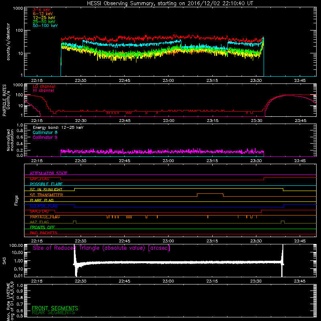321x321 pixels.
Task: Click the raised SC_TRANSMITTER step segment
Action: pos(210,194)
